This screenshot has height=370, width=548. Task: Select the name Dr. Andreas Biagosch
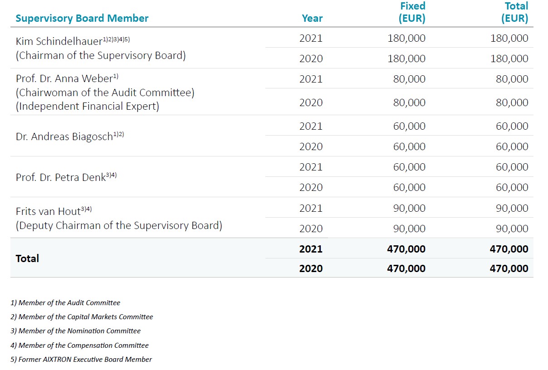pyautogui.click(x=64, y=136)
